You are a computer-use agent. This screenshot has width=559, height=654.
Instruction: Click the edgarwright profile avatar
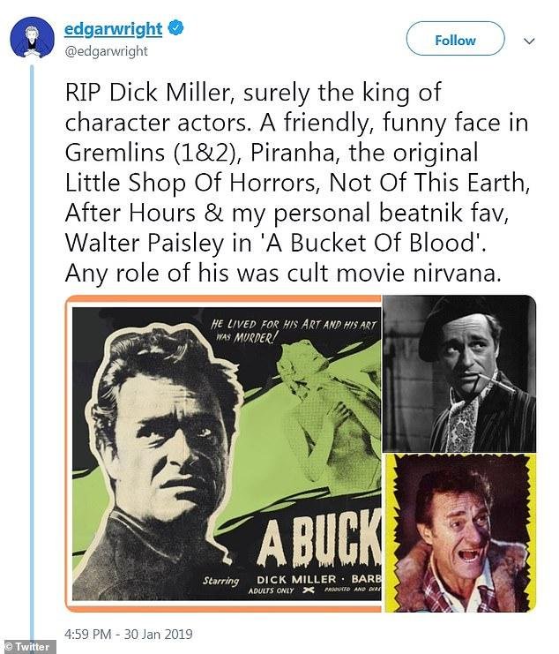click(32, 39)
